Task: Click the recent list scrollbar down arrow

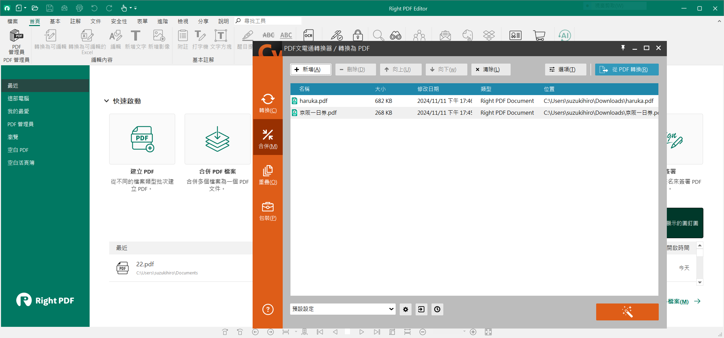Action: (x=700, y=282)
